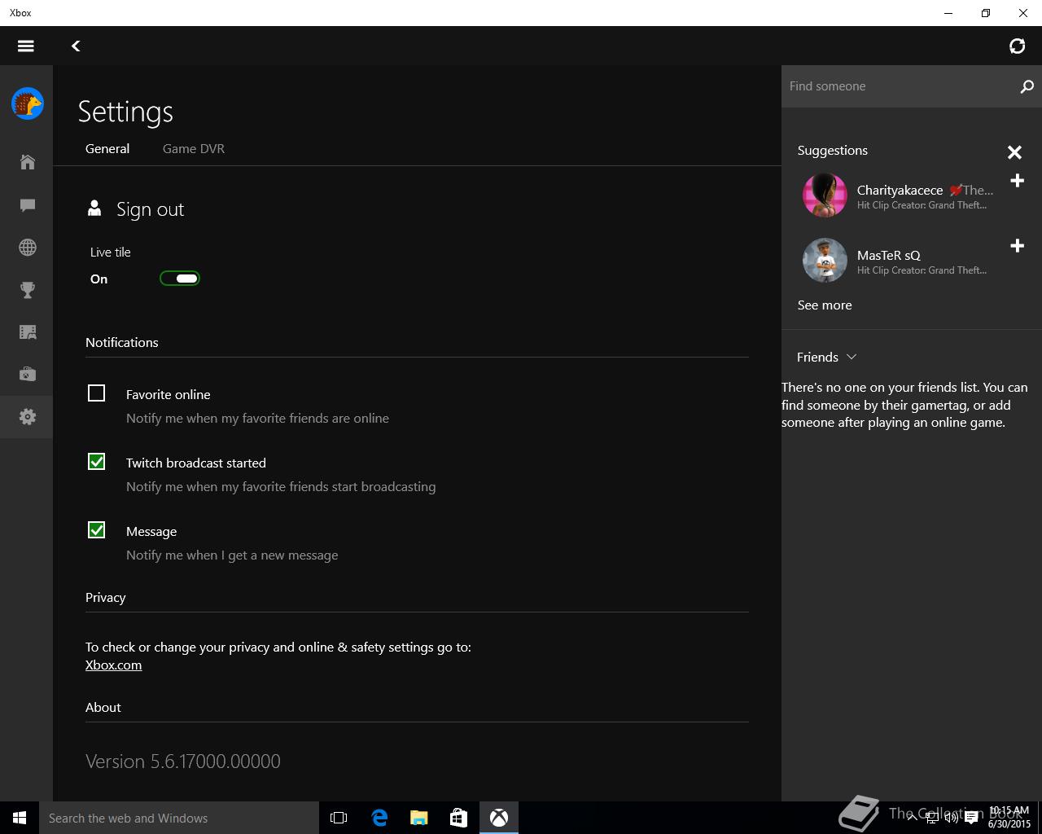Image resolution: width=1042 pixels, height=834 pixels.
Task: Click the Search the web and Windows box
Action: pyautogui.click(x=179, y=818)
